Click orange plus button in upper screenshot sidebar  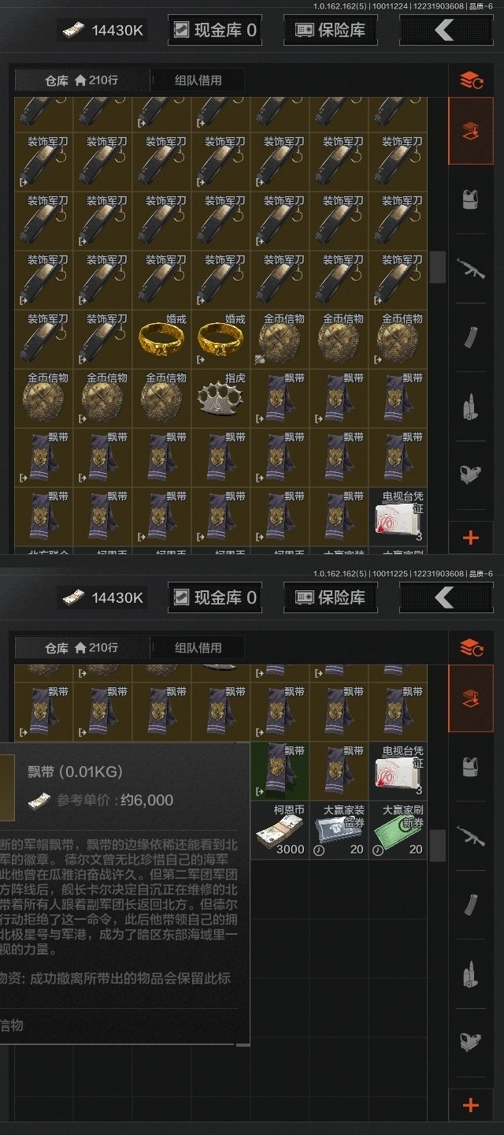471,538
